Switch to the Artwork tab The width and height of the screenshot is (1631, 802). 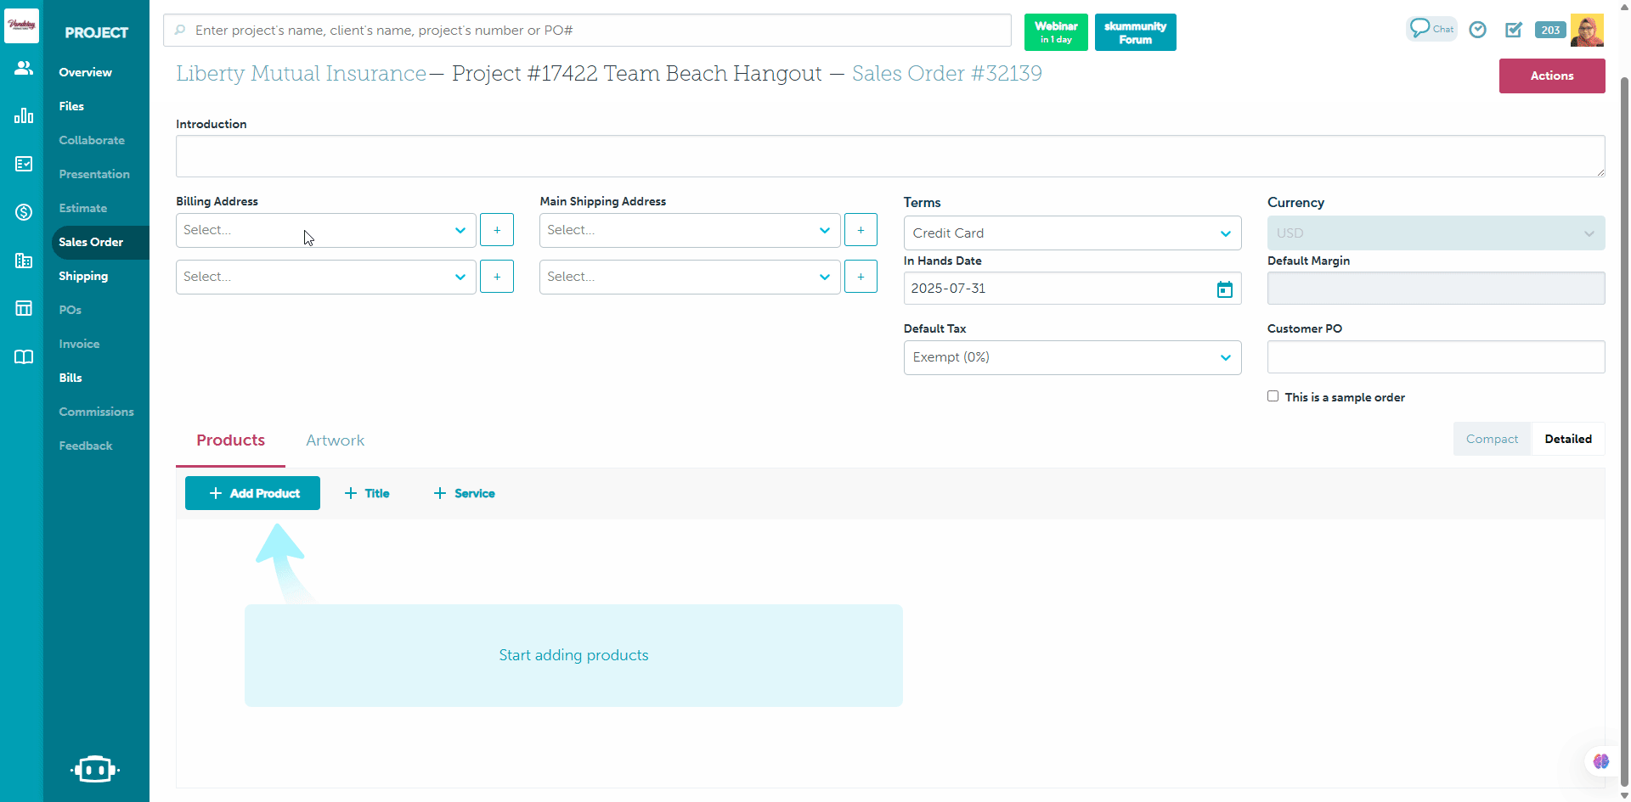pyautogui.click(x=335, y=440)
